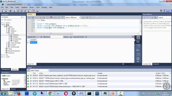
Task: Expand the product_type table node
Action: pyautogui.click(x=7, y=47)
